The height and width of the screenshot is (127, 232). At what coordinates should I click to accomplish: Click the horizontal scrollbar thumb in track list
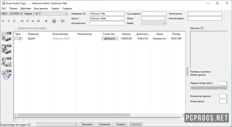click(74, 115)
